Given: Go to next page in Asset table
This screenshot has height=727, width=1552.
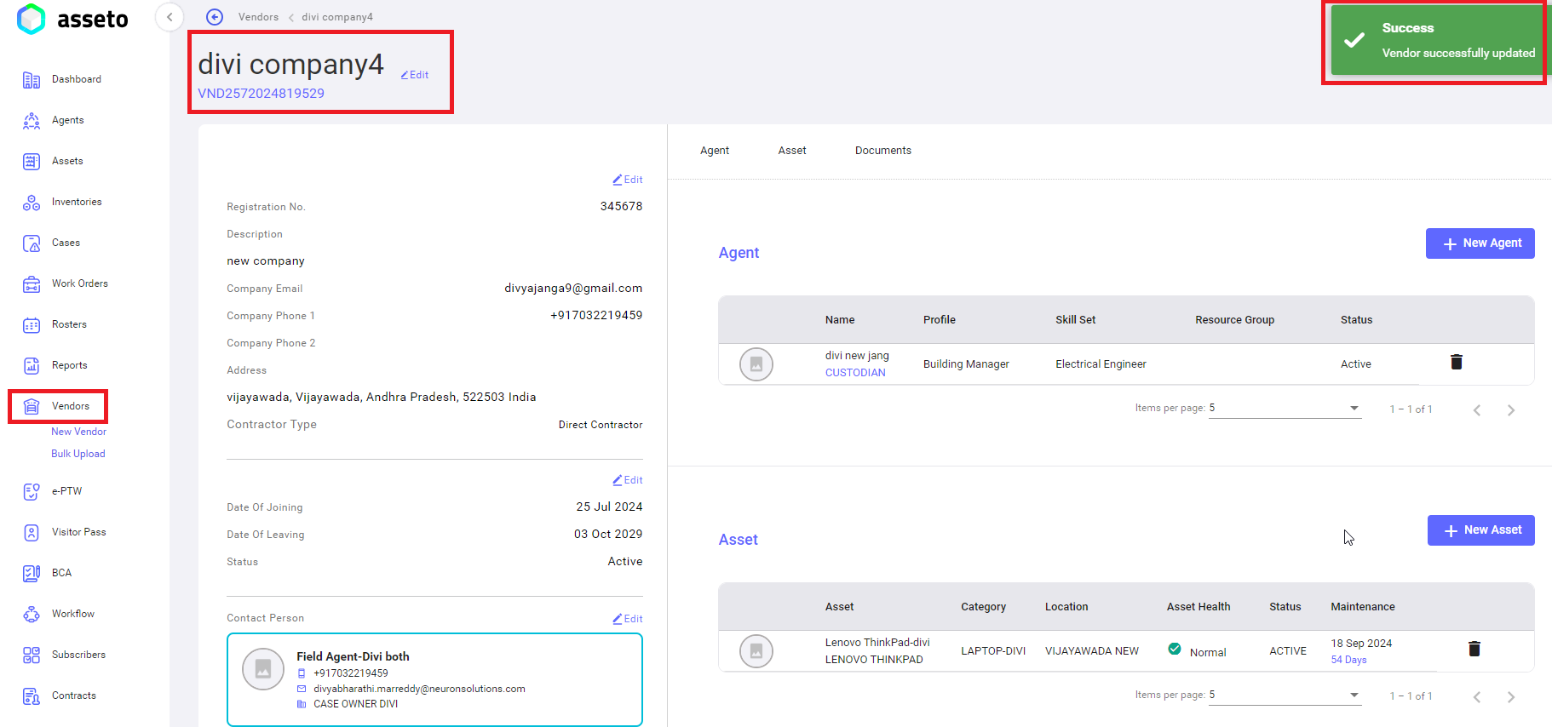Looking at the screenshot, I should (x=1511, y=697).
